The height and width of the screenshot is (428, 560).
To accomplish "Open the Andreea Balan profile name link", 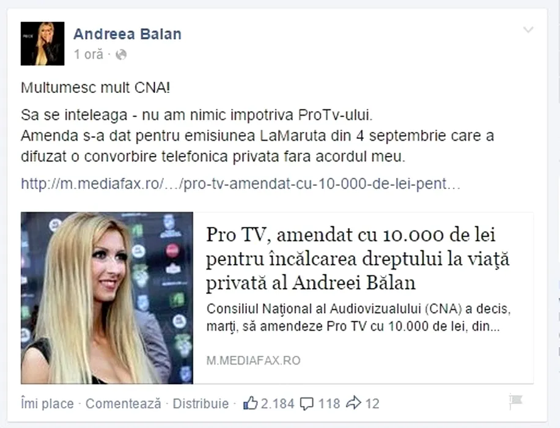I will click(x=128, y=34).
